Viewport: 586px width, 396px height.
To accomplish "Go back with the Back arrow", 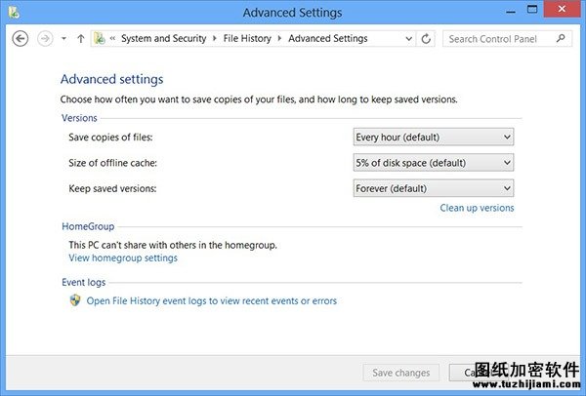I will click(21, 38).
